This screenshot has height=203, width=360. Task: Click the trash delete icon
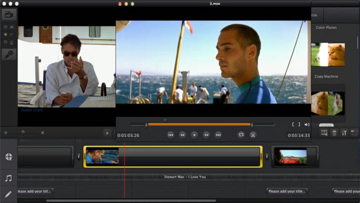coord(334,133)
